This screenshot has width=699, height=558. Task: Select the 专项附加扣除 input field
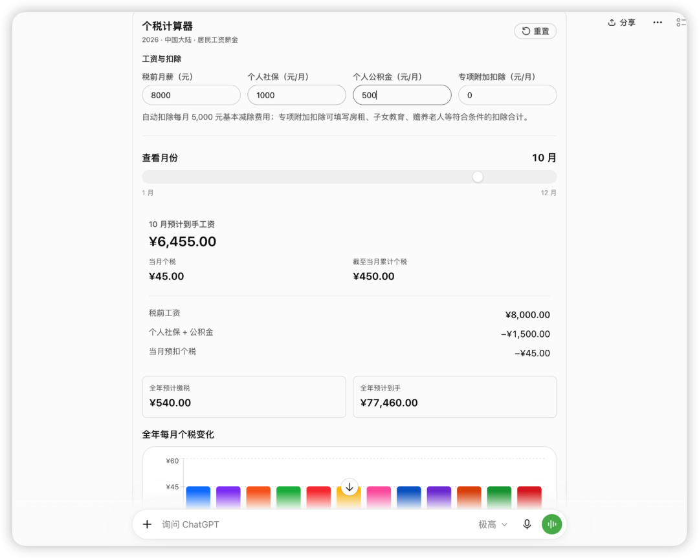[x=507, y=95]
